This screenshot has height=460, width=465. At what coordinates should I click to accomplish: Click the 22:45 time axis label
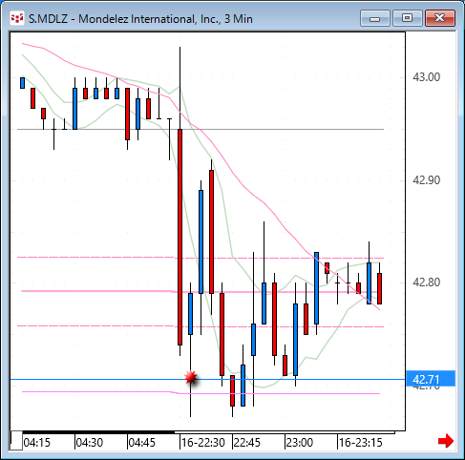coord(247,443)
